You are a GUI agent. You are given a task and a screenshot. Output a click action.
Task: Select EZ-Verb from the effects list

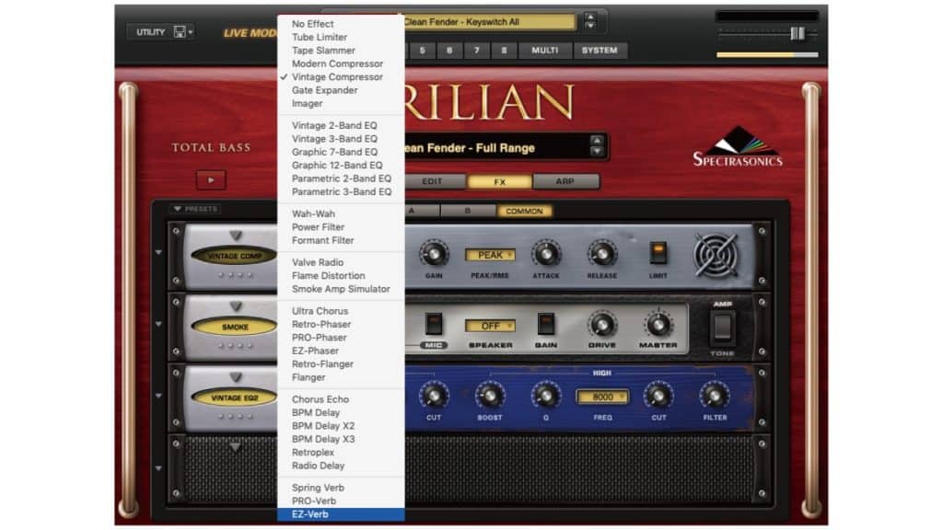(x=340, y=516)
